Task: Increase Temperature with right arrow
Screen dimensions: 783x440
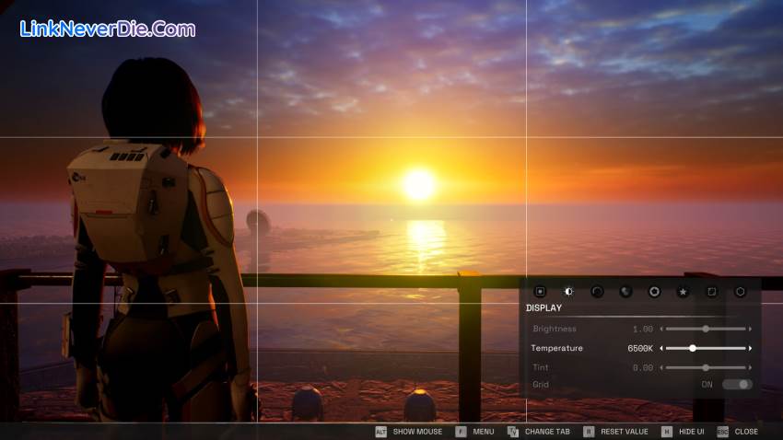Action: tap(750, 349)
